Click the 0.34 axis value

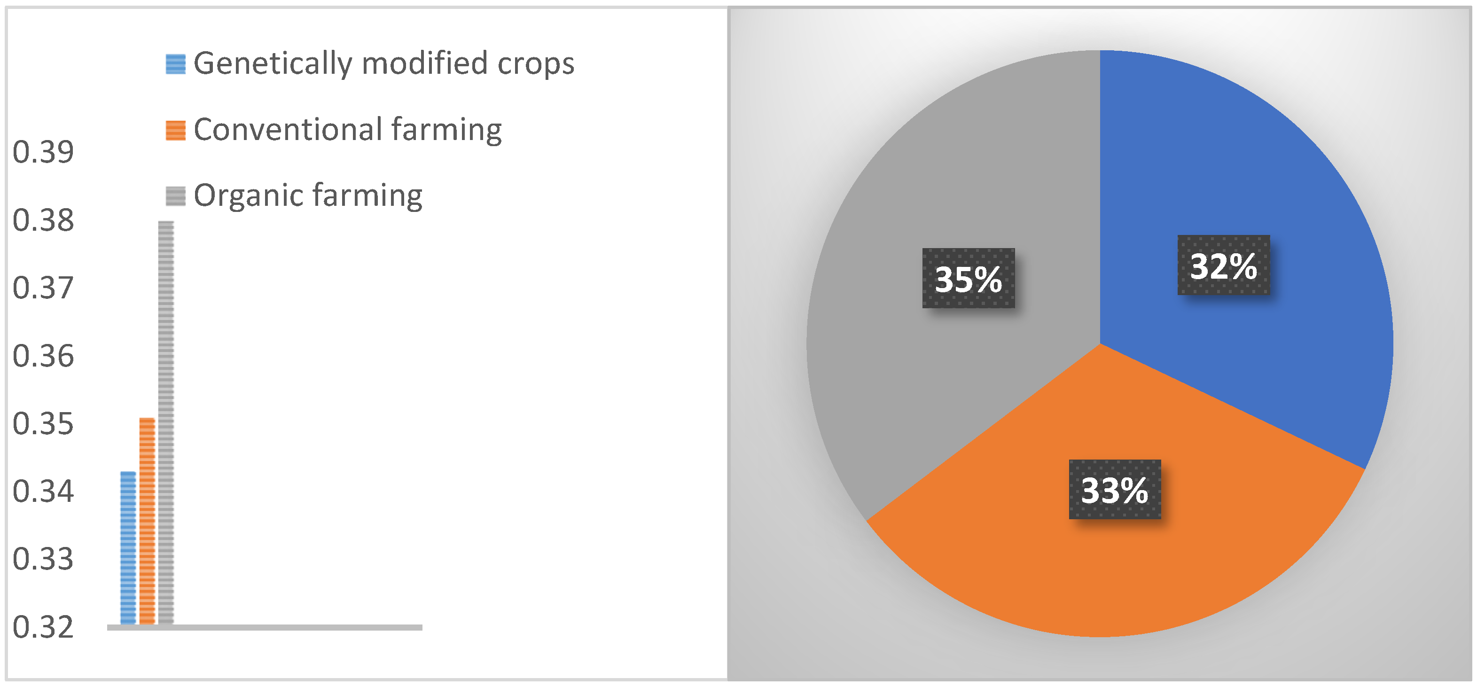point(44,492)
